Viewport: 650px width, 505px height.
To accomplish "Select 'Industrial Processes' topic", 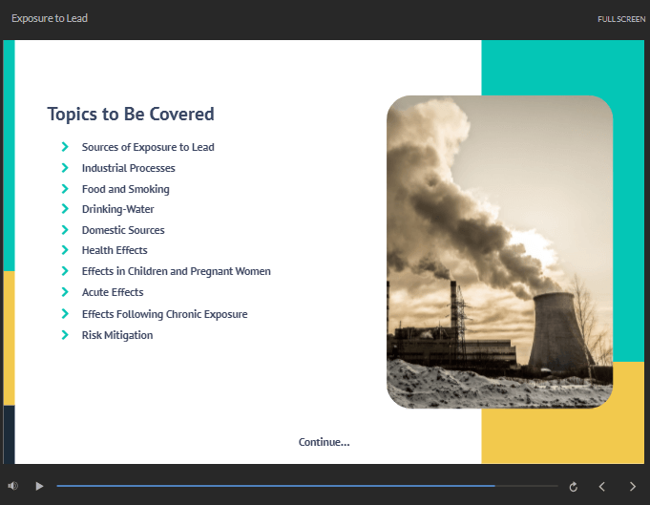I will click(x=129, y=168).
